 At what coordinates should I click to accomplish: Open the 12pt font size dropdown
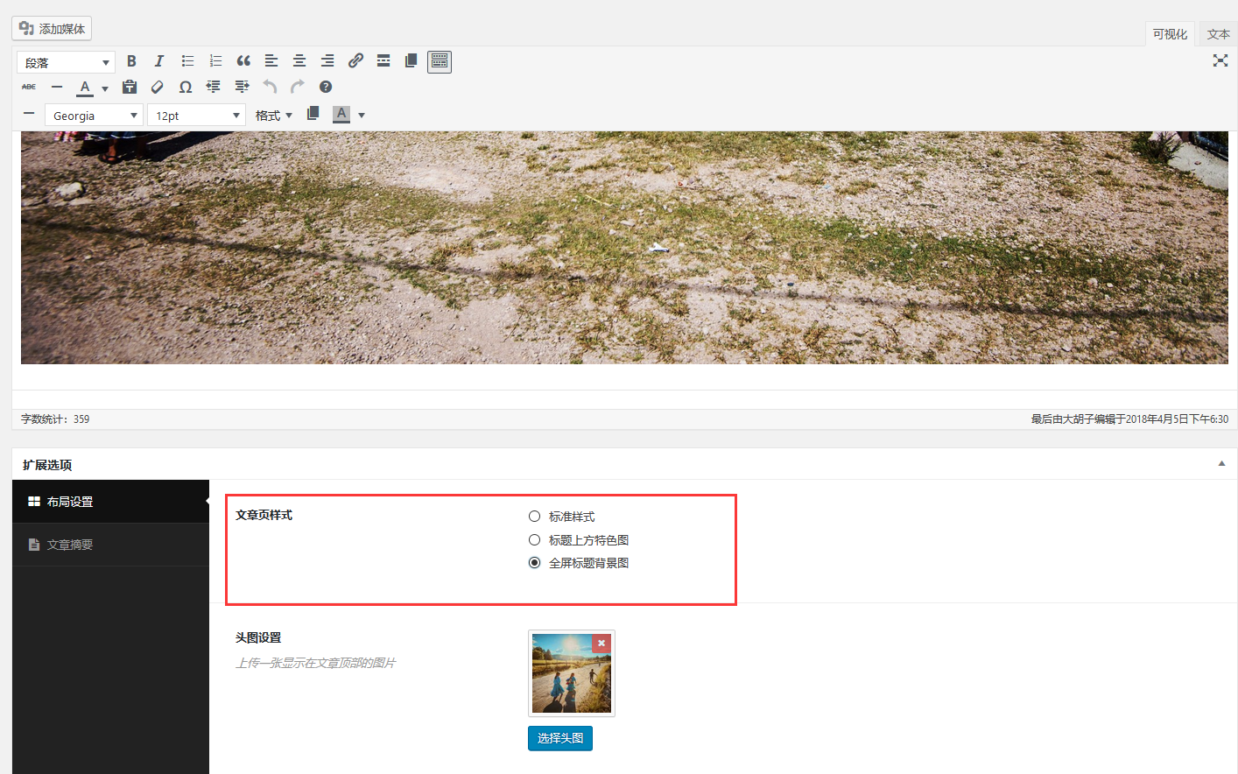coord(197,116)
